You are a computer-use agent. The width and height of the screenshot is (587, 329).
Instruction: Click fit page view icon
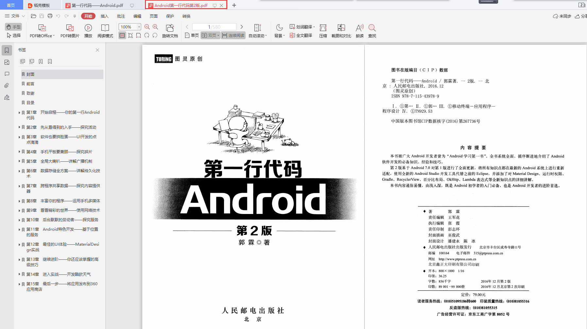tap(130, 35)
